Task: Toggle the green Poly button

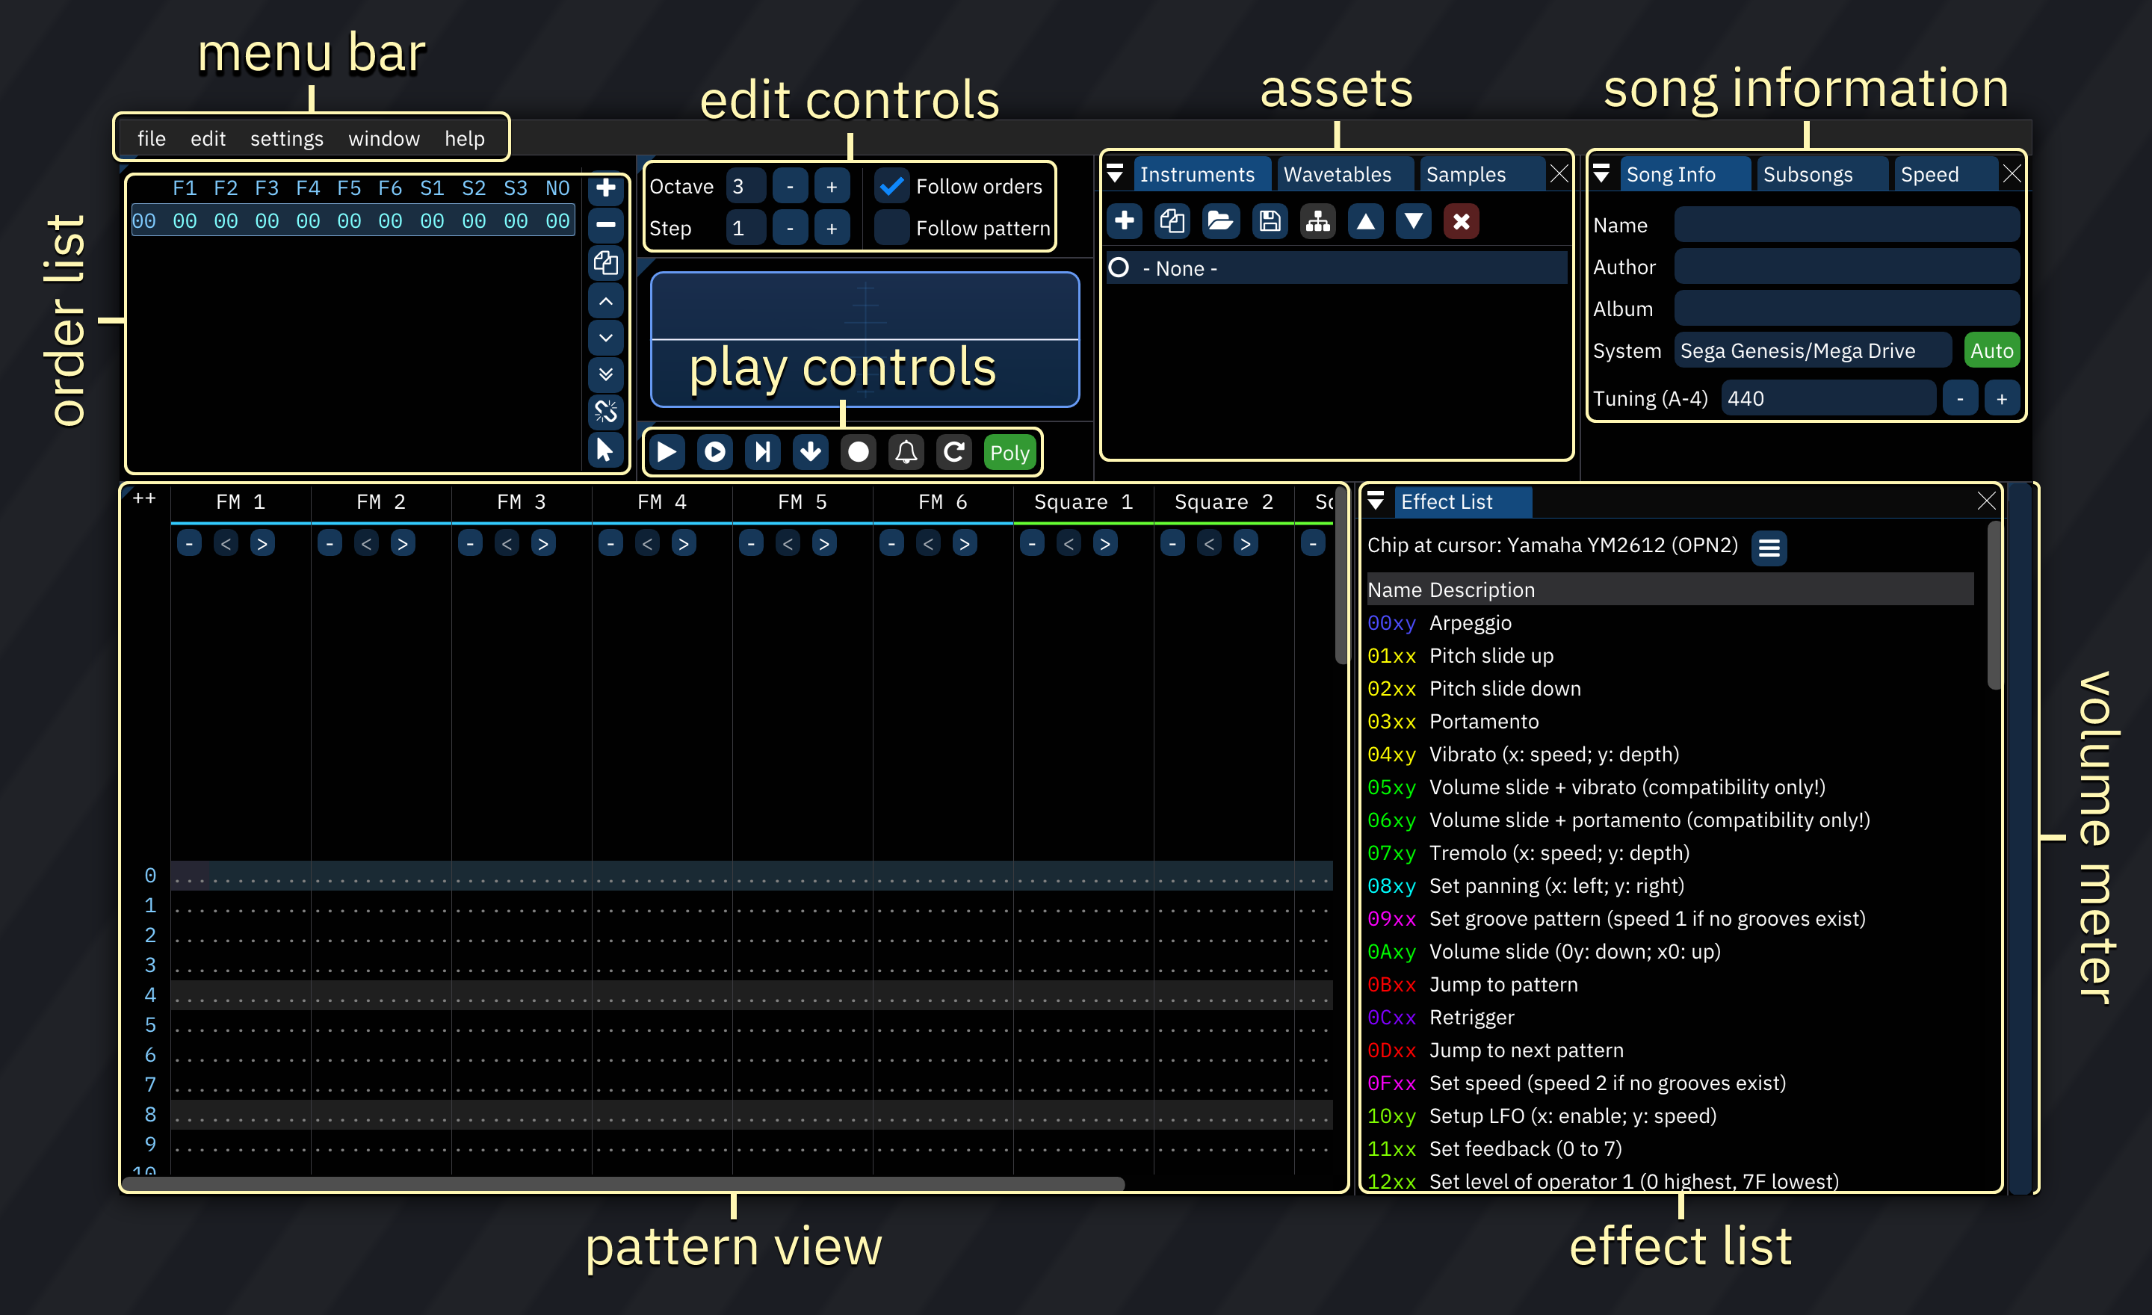Action: pos(1009,451)
